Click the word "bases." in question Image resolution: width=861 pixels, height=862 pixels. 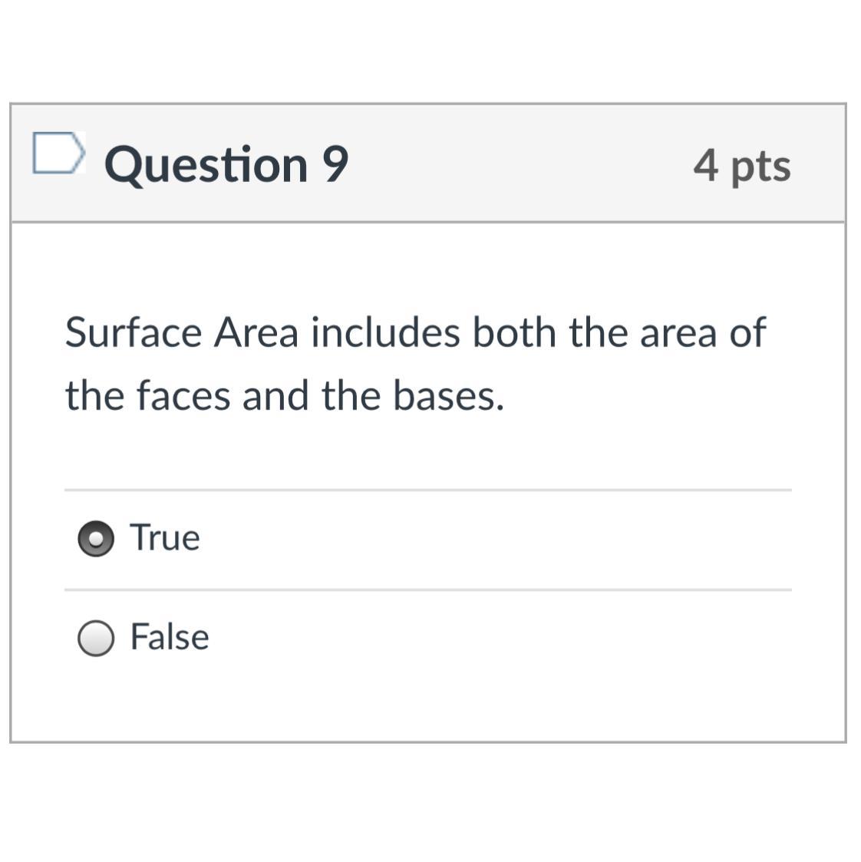(448, 396)
